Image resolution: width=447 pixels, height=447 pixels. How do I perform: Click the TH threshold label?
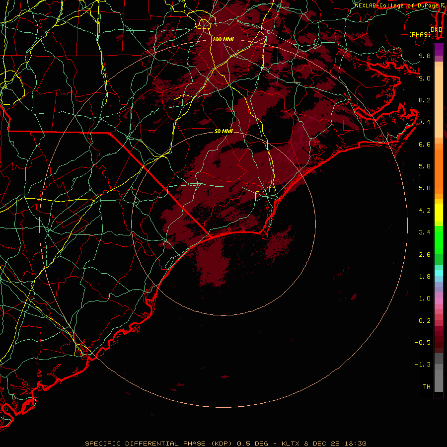tap(427, 387)
